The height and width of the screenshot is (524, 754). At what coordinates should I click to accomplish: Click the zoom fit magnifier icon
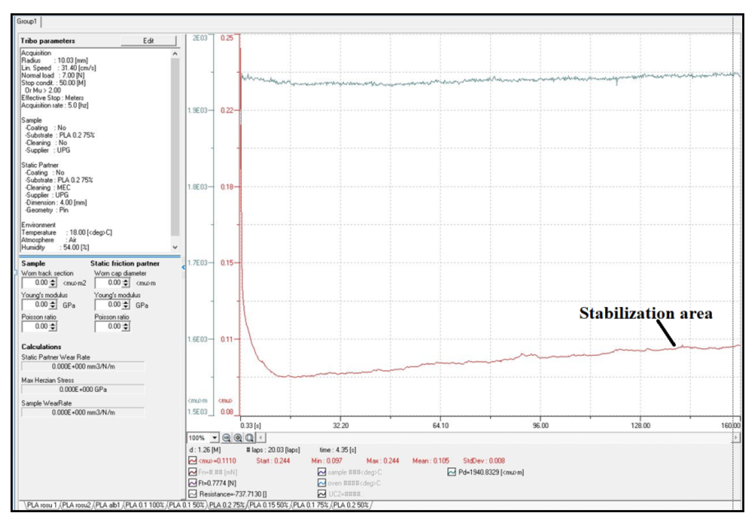click(x=249, y=438)
